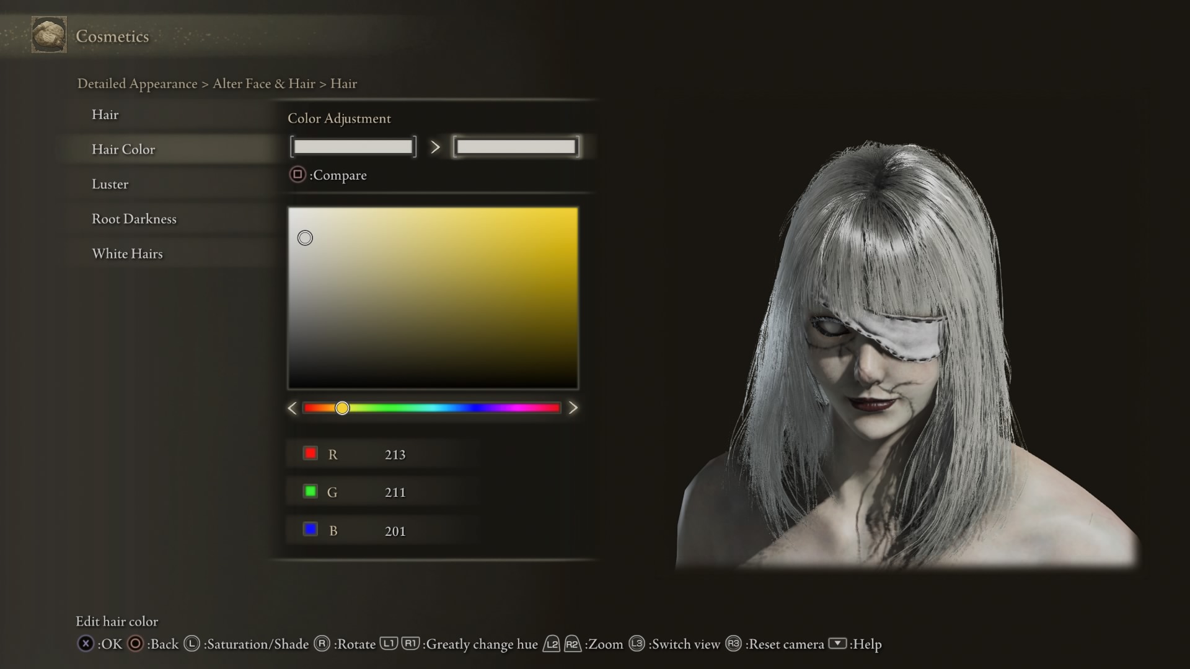The image size is (1190, 669).
Task: Click the new adjusted color swatch
Action: click(516, 147)
